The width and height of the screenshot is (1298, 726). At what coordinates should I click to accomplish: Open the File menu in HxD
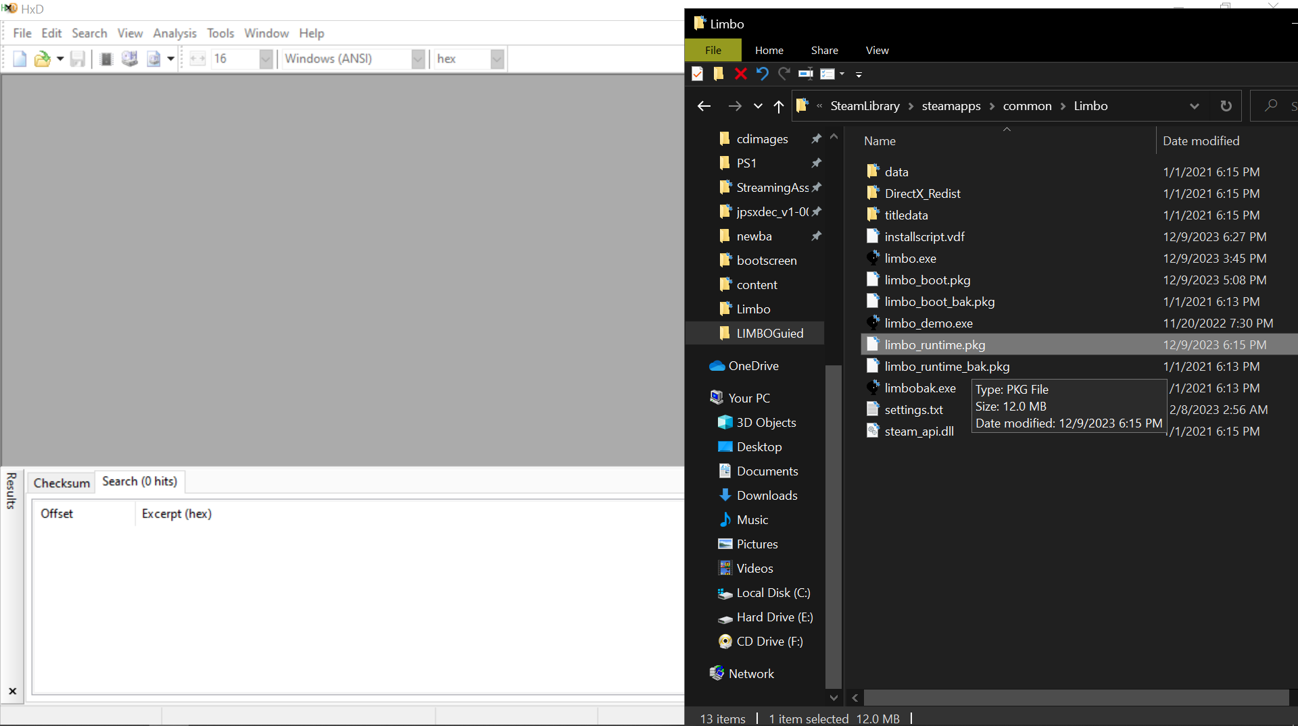22,33
